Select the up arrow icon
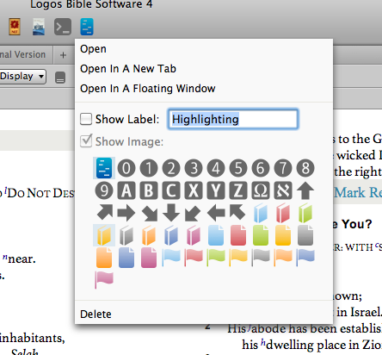382x355 pixels. tap(305, 190)
